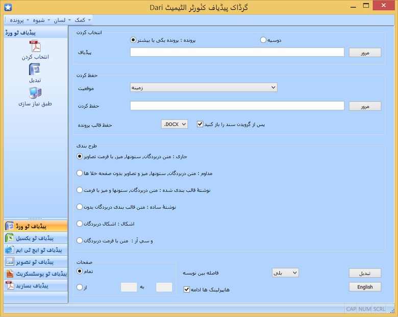The width and height of the screenshot is (398, 317).
Task: Click the page range start input box
Action: click(x=129, y=287)
